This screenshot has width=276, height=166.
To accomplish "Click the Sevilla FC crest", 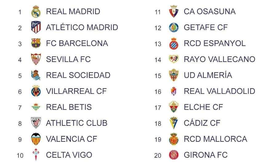I will click(x=36, y=59).
